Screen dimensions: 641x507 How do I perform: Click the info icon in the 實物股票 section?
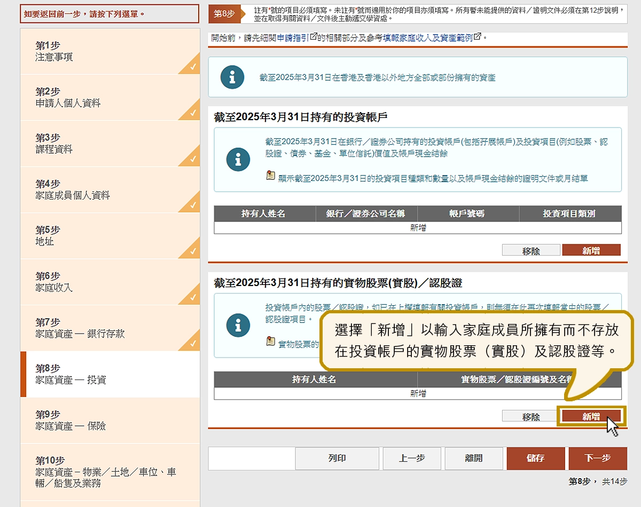click(x=238, y=325)
